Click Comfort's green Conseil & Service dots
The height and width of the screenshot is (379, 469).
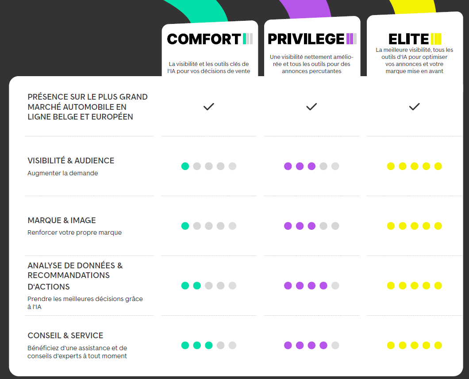197,345
